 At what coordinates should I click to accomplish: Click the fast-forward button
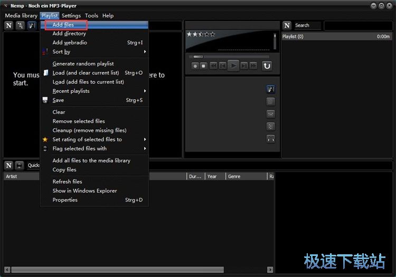tap(253, 66)
